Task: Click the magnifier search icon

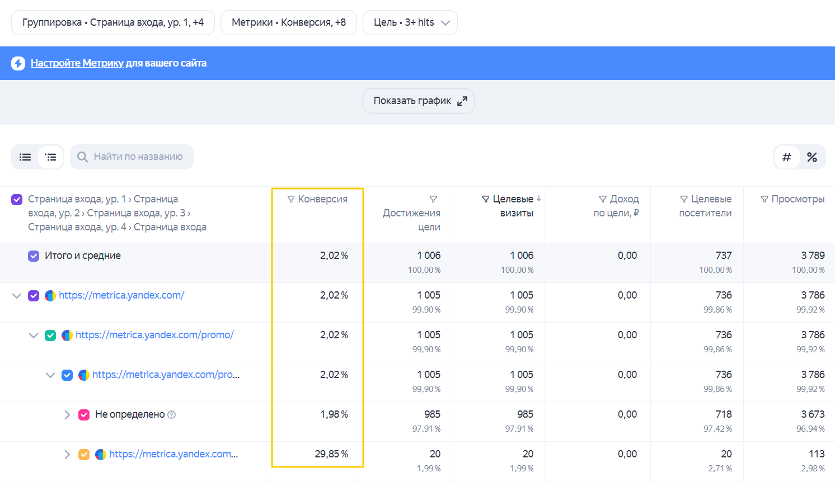Action: tap(82, 157)
